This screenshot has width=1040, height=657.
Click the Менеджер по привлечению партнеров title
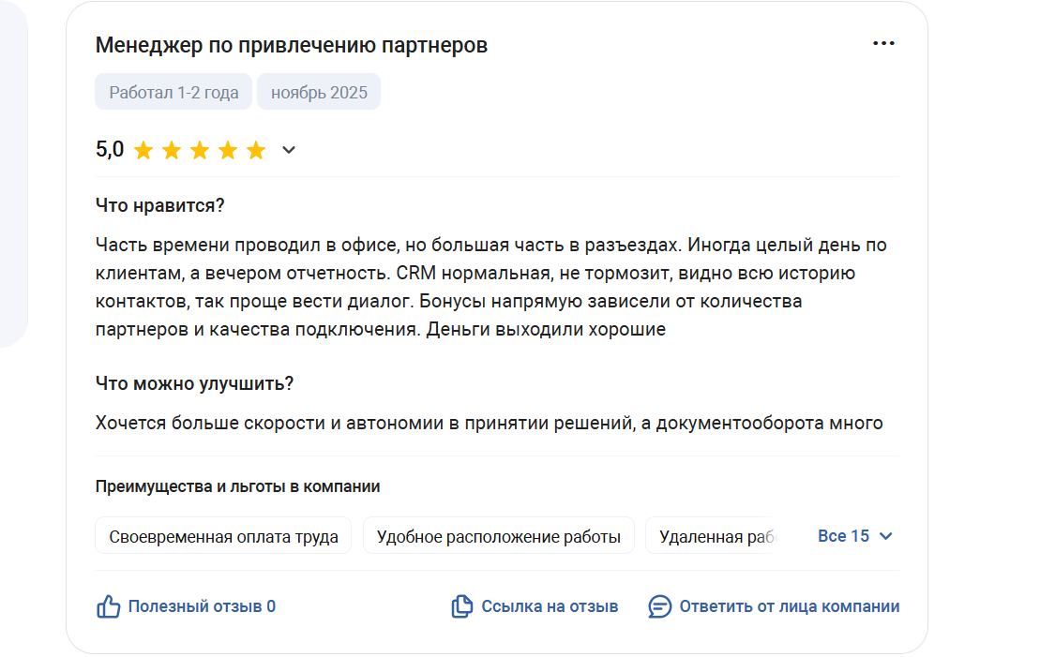pyautogui.click(x=292, y=45)
